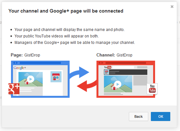Click the bullet 'Your public YouTube videos will appear on both'
180x131 pixels.
point(57,36)
